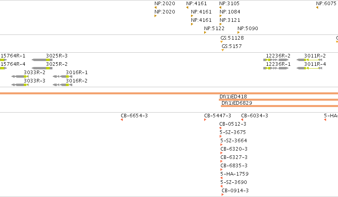Click the 5-SZ-3675 feature label

(233, 132)
